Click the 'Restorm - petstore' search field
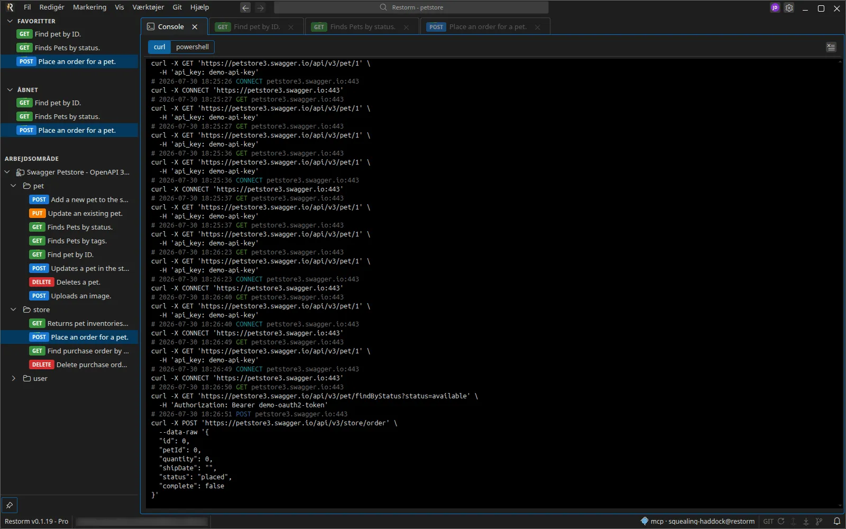846x529 pixels. click(x=411, y=7)
